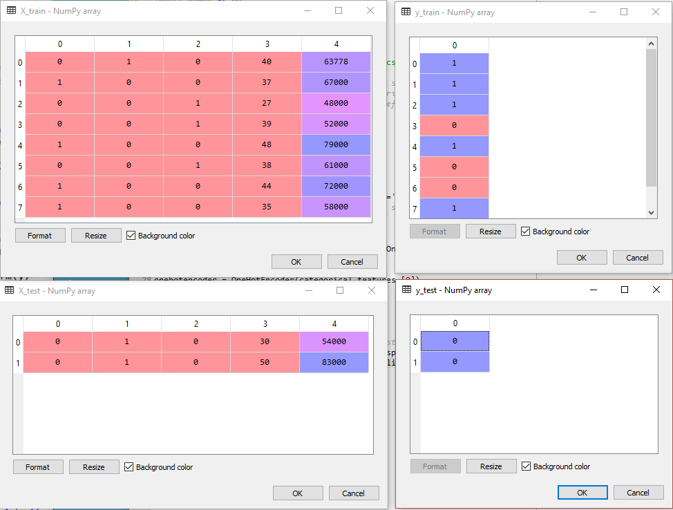Click the X_train window table icon
This screenshot has height=510, width=673.
[x=12, y=11]
